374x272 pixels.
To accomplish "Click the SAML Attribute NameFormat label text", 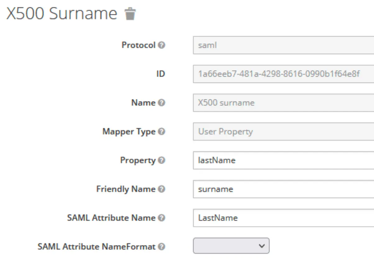I will pos(97,247).
